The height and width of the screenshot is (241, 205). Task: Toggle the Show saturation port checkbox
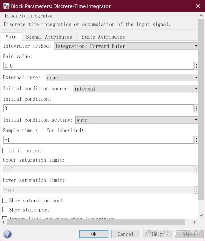point(5,200)
